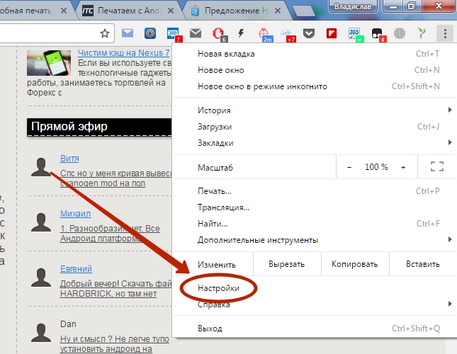The image size is (457, 354).
Task: Expand Дополнительные инструменты submenu
Action: [315, 240]
